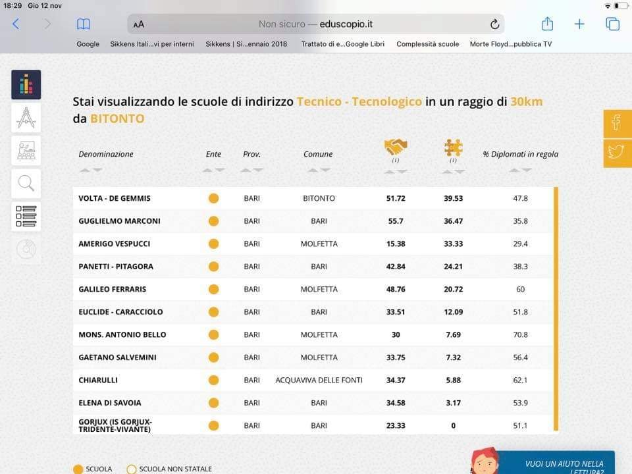The width and height of the screenshot is (632, 474).
Task: Open Trattato di e...Google Libri bookmark
Action: 342,44
